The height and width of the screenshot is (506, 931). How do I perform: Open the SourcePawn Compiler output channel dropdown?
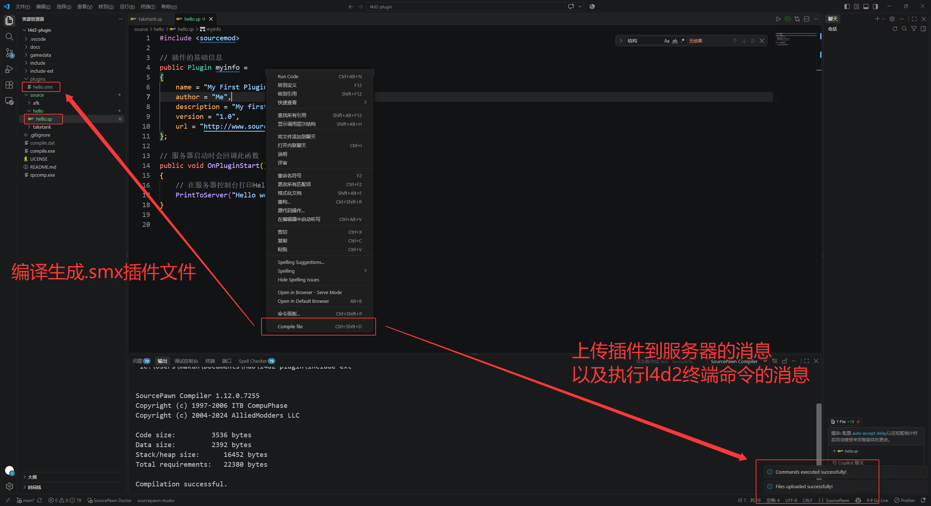point(738,361)
